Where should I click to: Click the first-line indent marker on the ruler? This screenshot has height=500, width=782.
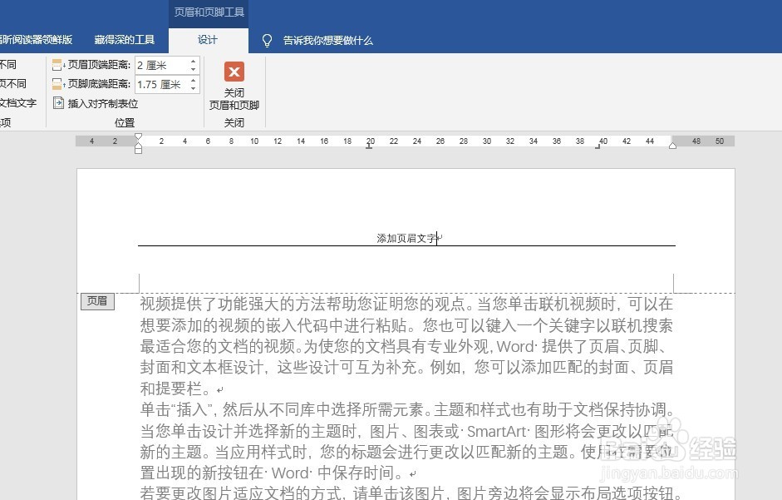[x=139, y=137]
